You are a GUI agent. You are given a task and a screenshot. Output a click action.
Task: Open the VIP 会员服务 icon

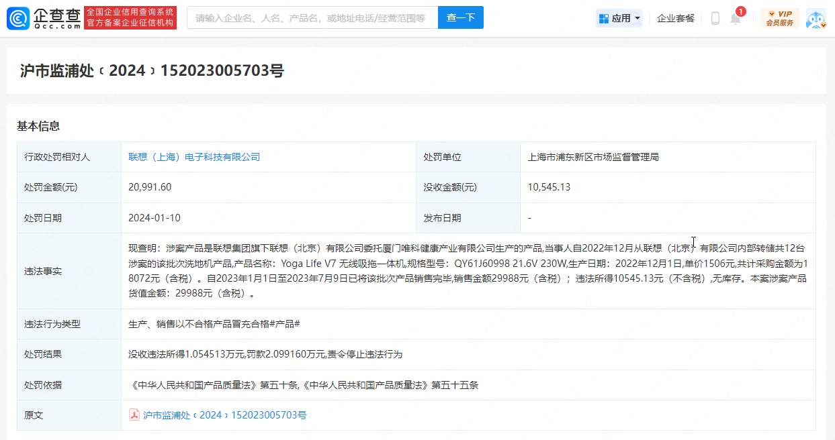(779, 18)
